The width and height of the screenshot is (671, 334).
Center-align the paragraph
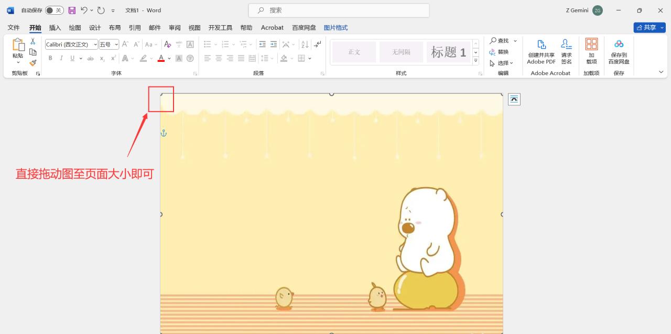(219, 58)
